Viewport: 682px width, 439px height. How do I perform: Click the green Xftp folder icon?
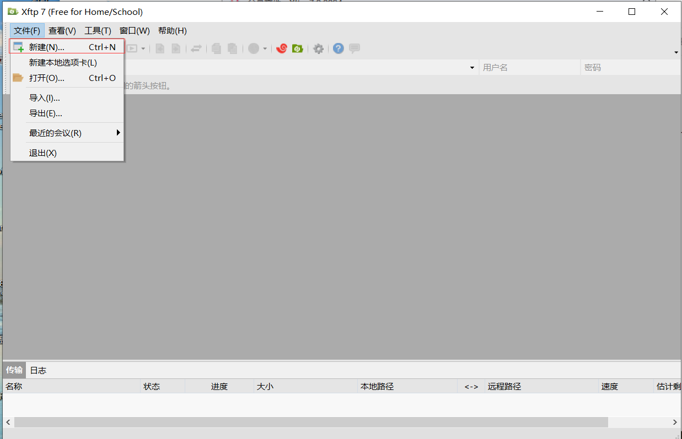(298, 48)
